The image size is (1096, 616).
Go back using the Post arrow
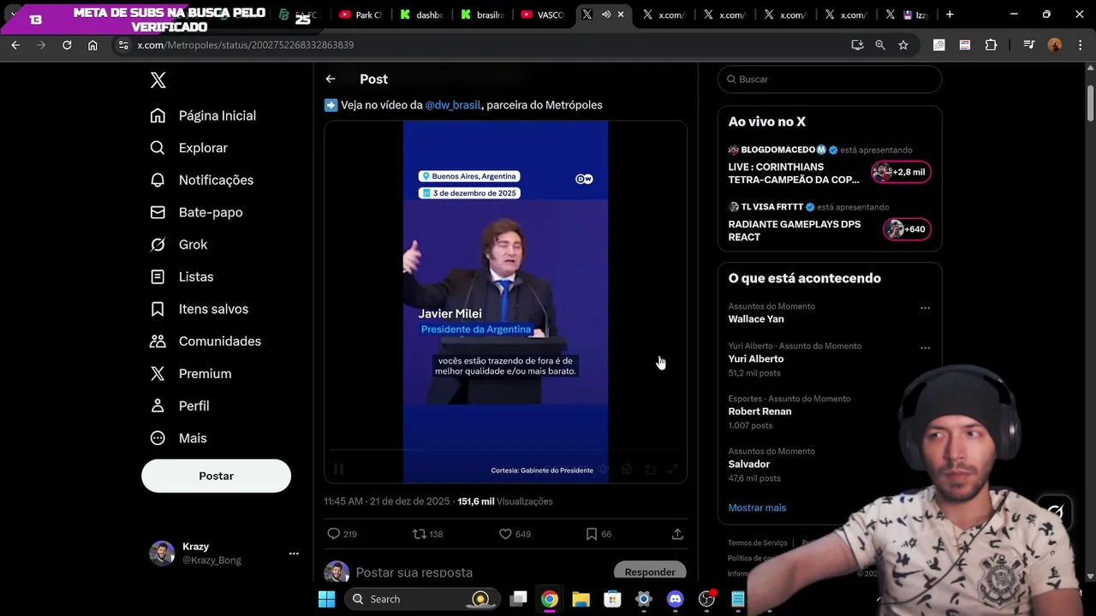[331, 79]
